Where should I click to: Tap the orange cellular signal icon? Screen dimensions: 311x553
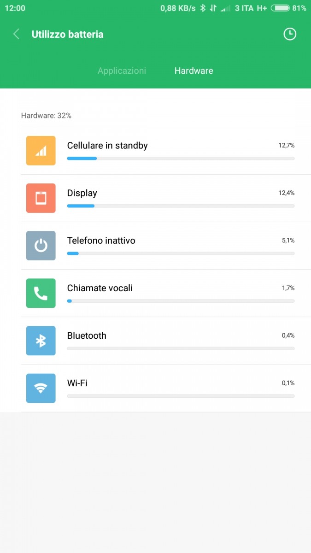pyautogui.click(x=41, y=151)
